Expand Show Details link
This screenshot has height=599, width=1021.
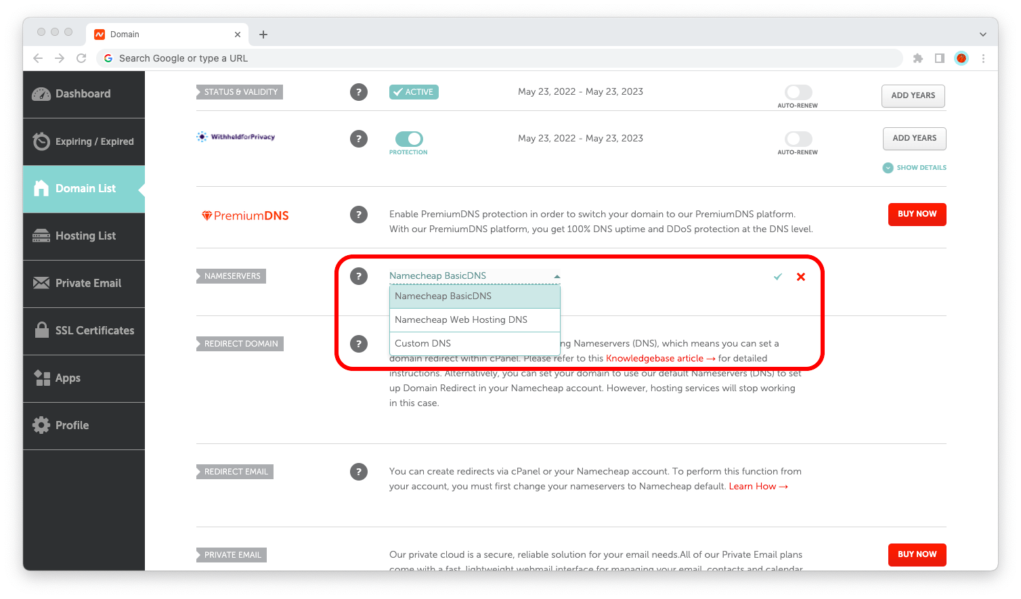point(915,168)
